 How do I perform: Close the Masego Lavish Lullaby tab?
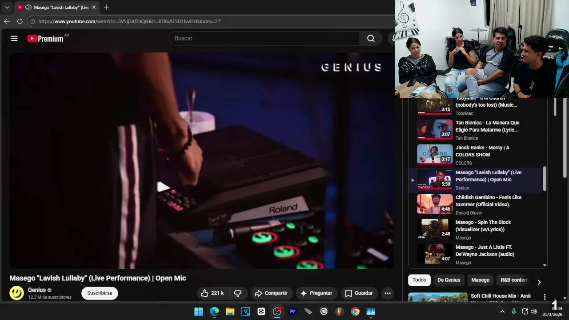(x=94, y=7)
